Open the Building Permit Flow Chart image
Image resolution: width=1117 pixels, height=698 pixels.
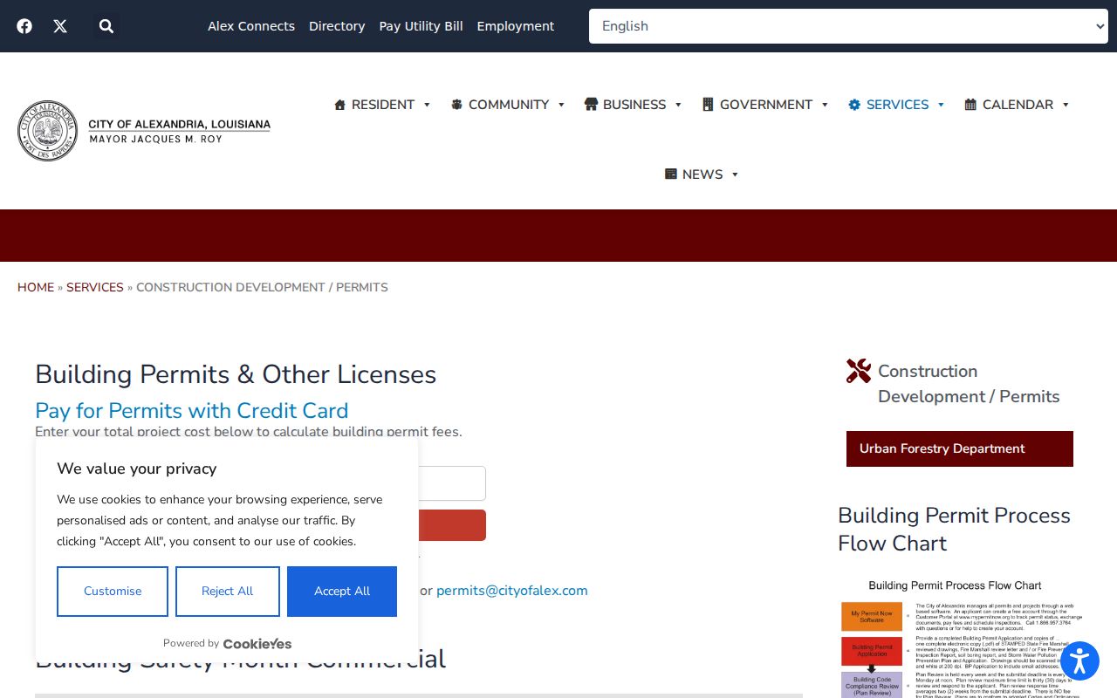pyautogui.click(x=960, y=637)
